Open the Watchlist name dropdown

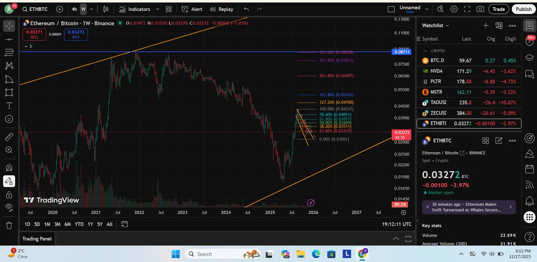[435, 25]
